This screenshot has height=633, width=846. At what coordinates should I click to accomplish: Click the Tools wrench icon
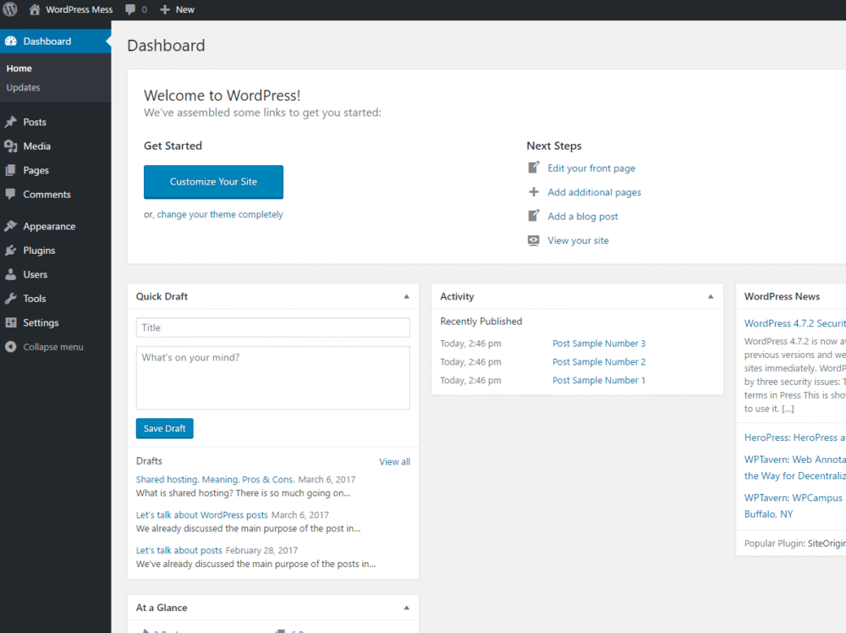[11, 299]
